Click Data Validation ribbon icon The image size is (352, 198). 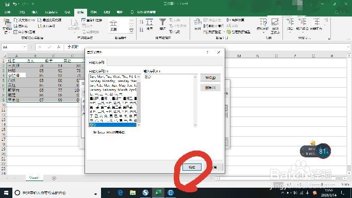pos(212,32)
